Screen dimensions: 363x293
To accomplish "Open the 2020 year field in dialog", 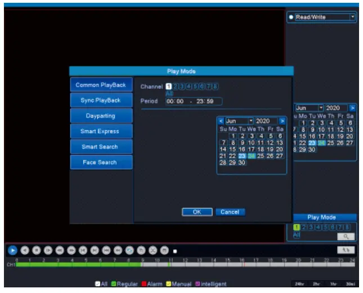I will [266, 121].
